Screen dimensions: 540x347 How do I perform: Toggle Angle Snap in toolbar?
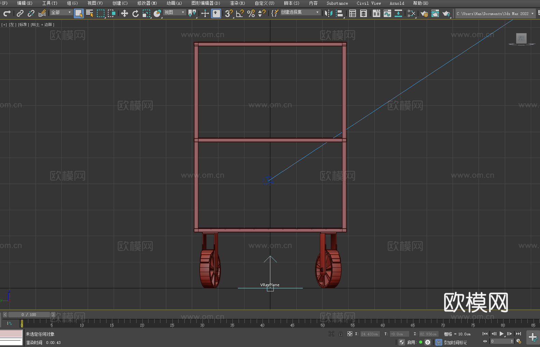[x=240, y=14]
